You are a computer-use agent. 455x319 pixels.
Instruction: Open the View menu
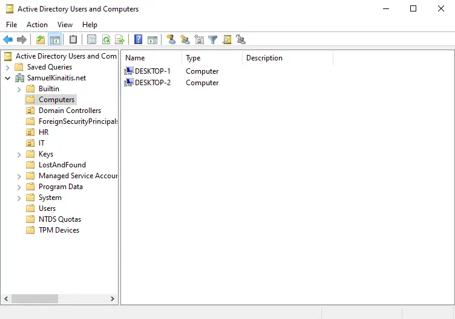tap(65, 25)
